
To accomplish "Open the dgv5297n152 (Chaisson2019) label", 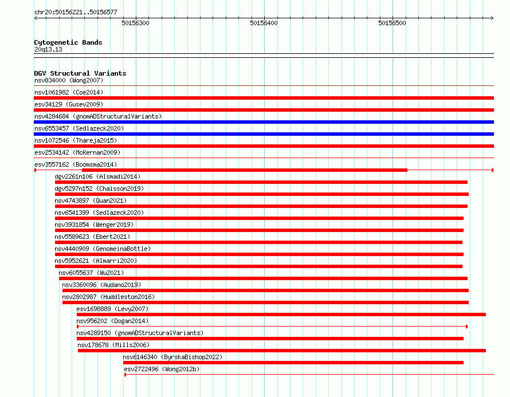I will coord(99,188).
